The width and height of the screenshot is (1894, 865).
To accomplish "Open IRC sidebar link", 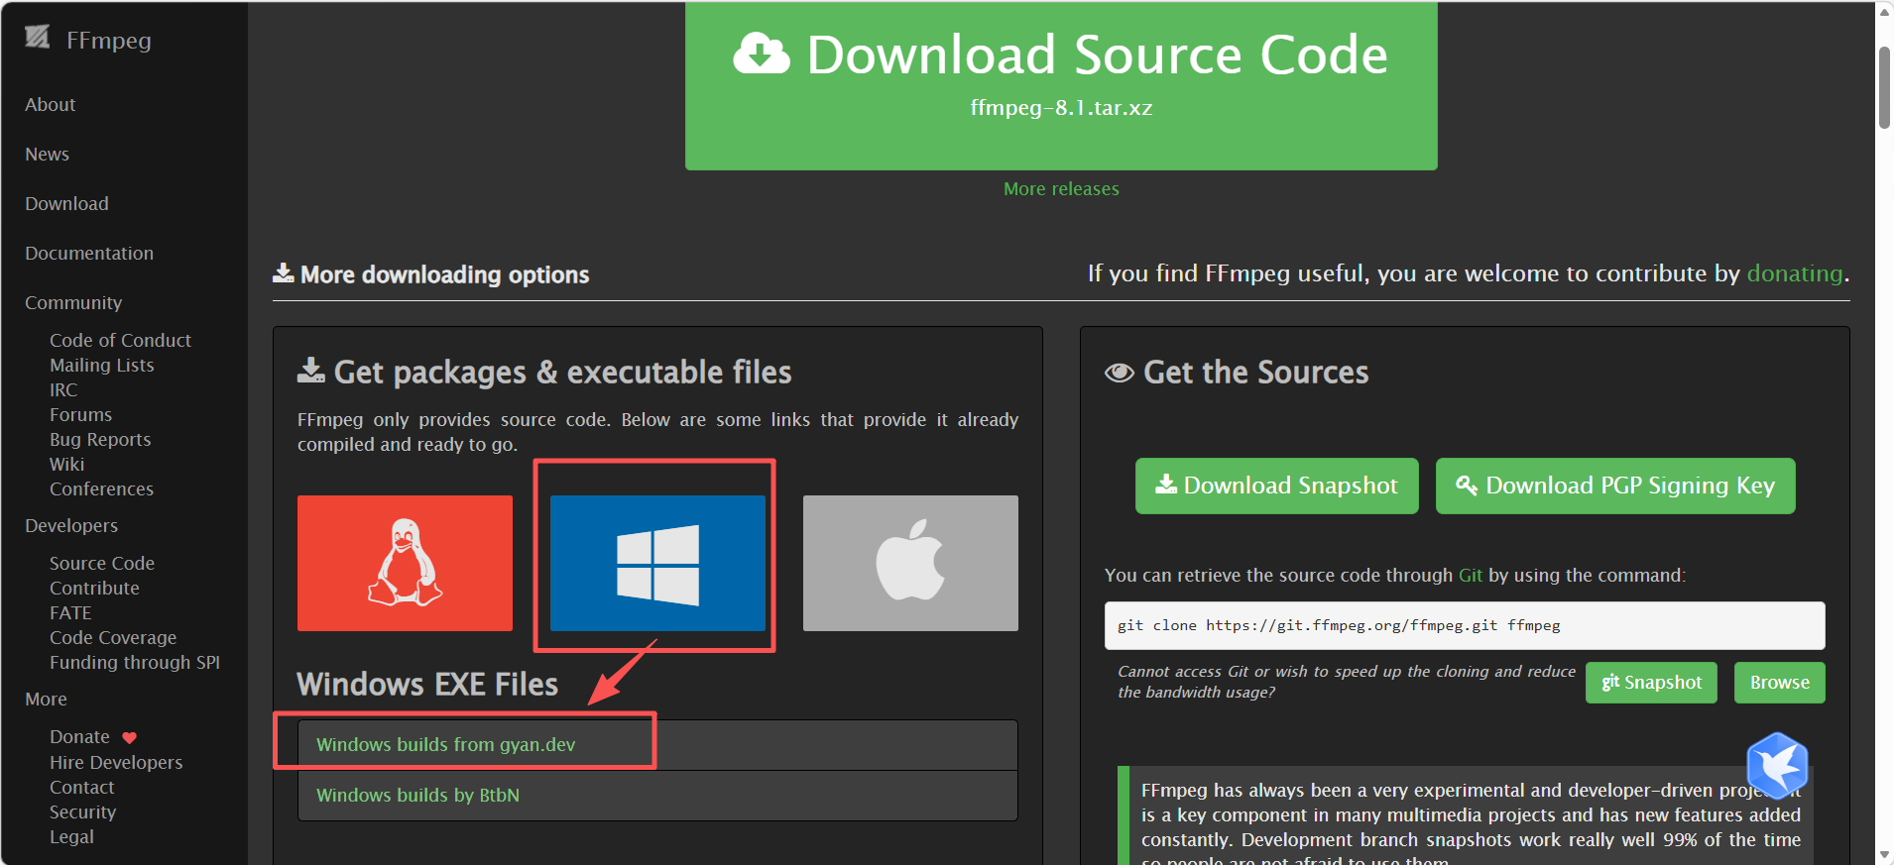I will (63, 390).
